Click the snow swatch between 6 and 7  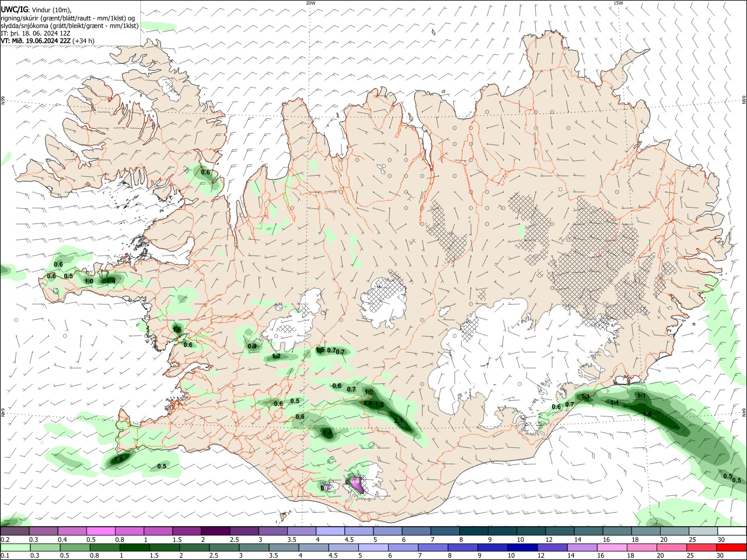pyautogui.click(x=416, y=531)
